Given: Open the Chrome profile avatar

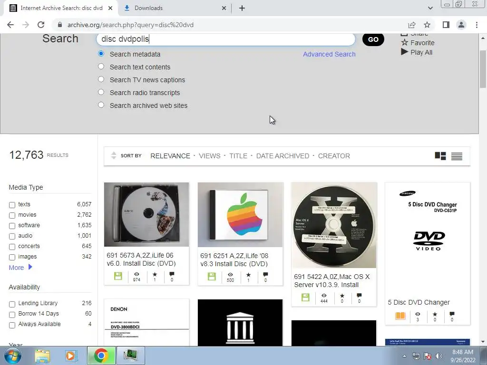Looking at the screenshot, I should (461, 25).
